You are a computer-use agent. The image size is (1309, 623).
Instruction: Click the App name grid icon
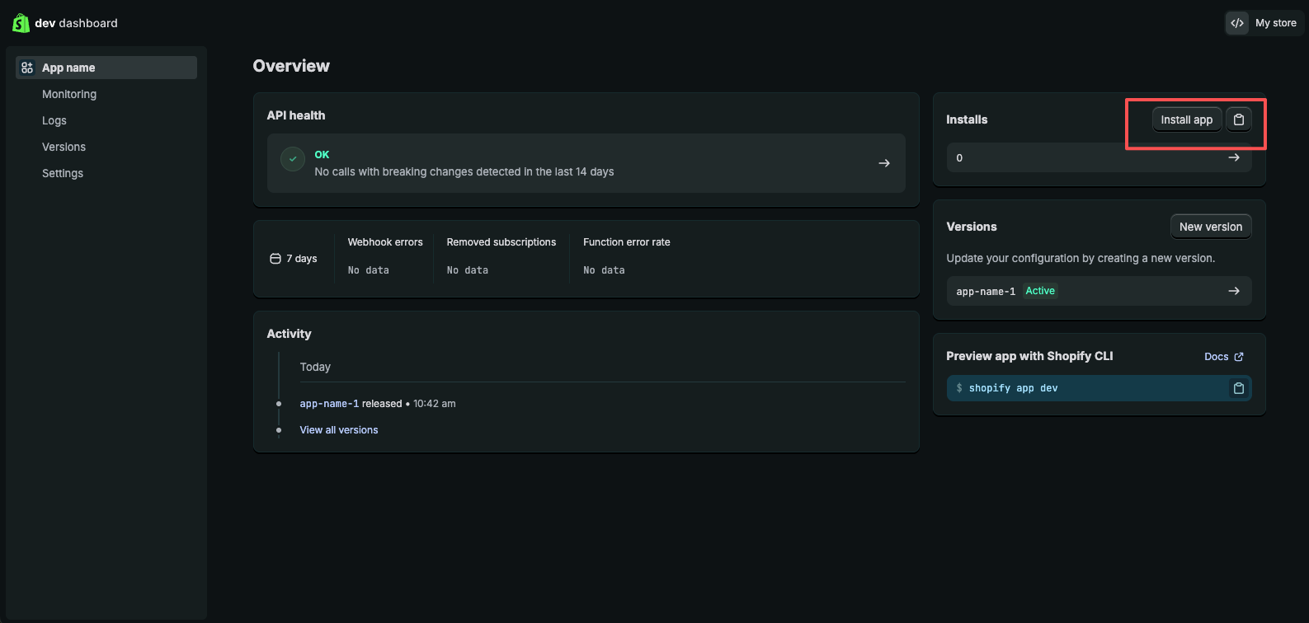(27, 68)
